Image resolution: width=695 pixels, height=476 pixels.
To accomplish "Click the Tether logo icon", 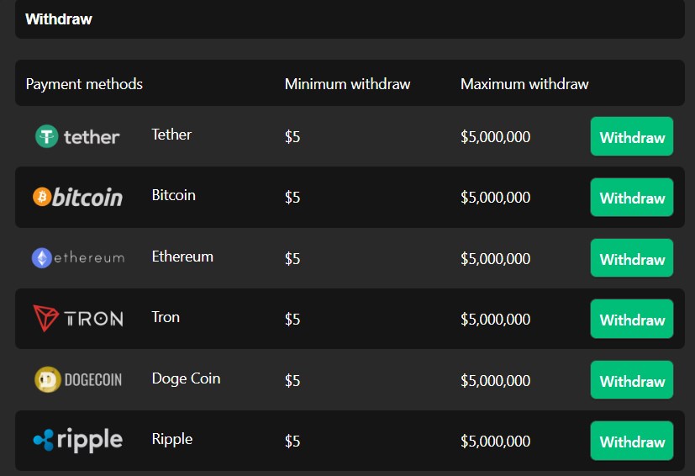I will [x=77, y=136].
